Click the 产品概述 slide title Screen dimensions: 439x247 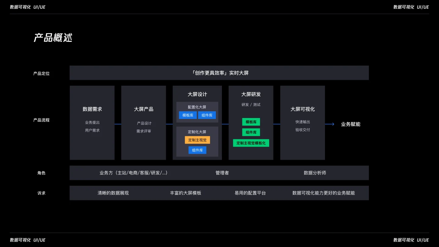pyautogui.click(x=53, y=38)
